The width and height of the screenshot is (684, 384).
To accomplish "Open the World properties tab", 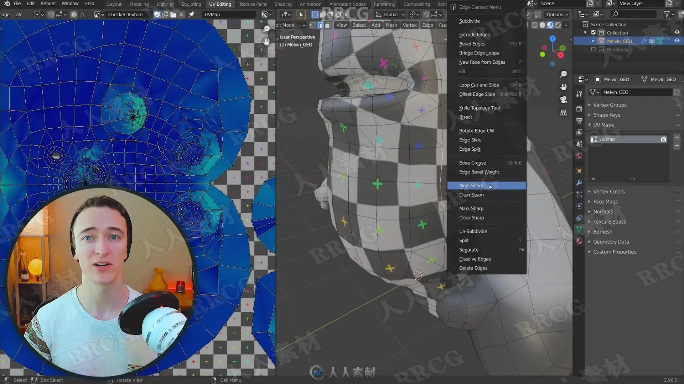I will pyautogui.click(x=579, y=156).
